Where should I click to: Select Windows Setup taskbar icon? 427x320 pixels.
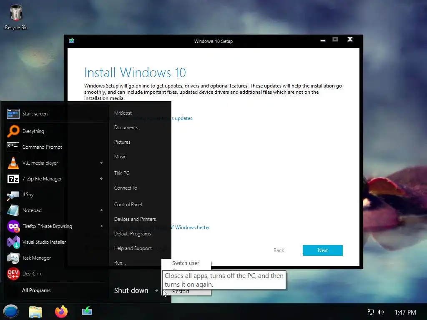tap(87, 311)
